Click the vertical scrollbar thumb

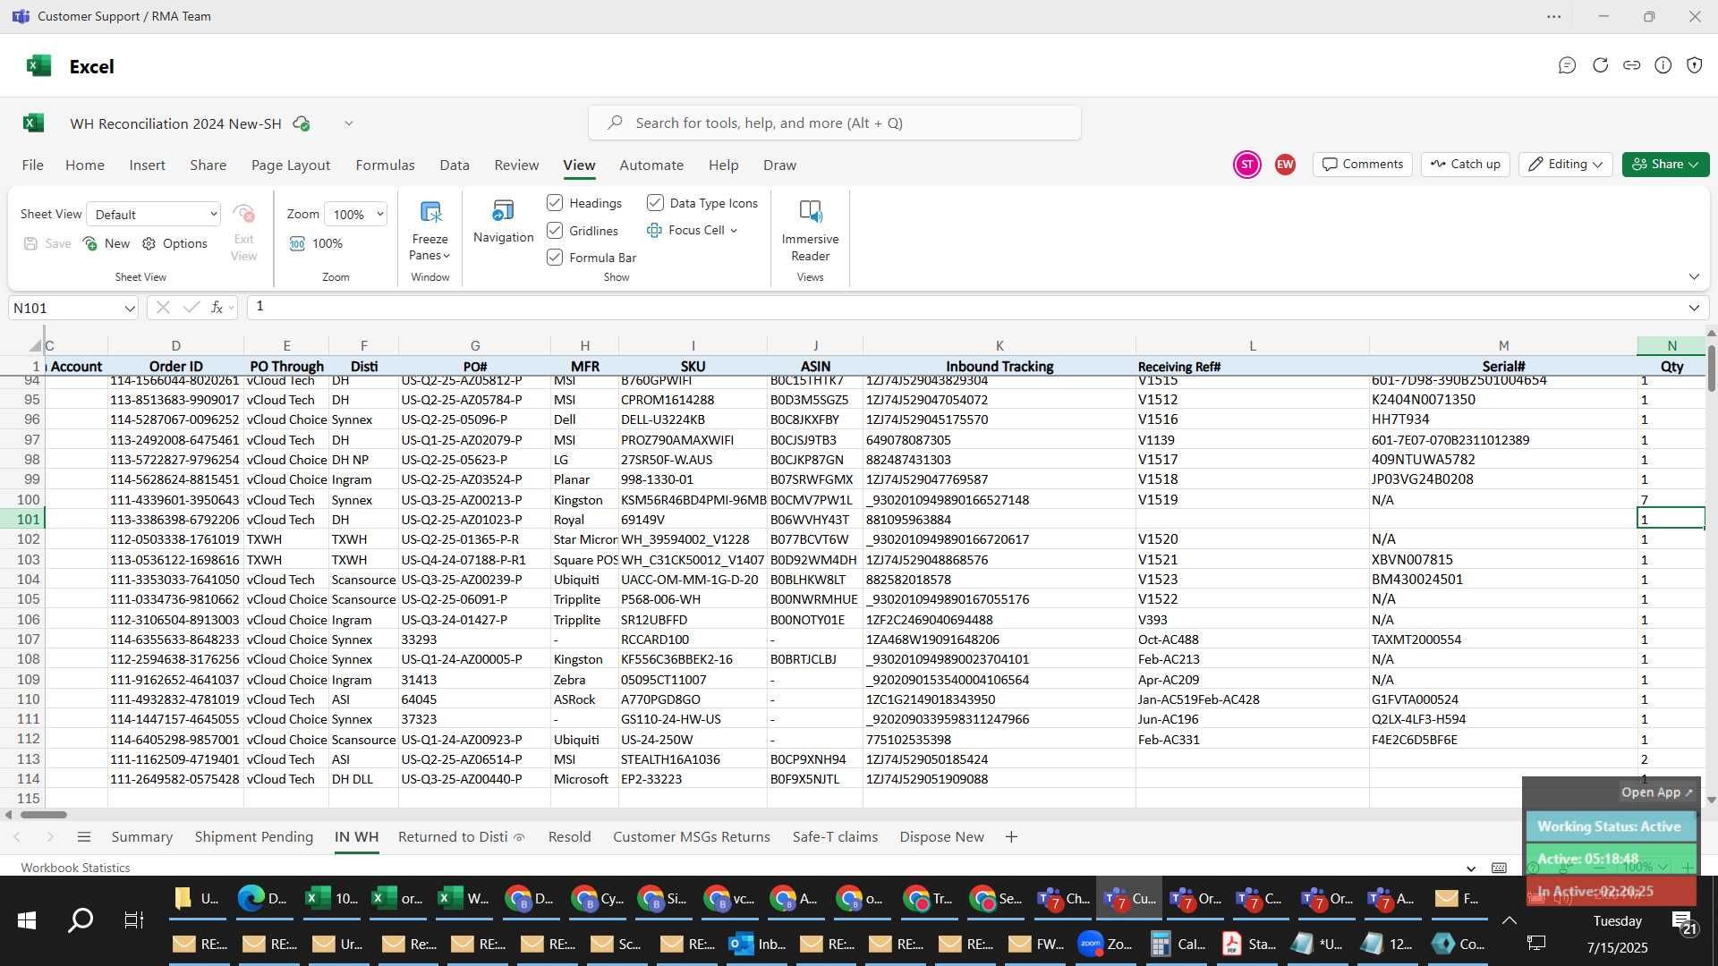1711,369
